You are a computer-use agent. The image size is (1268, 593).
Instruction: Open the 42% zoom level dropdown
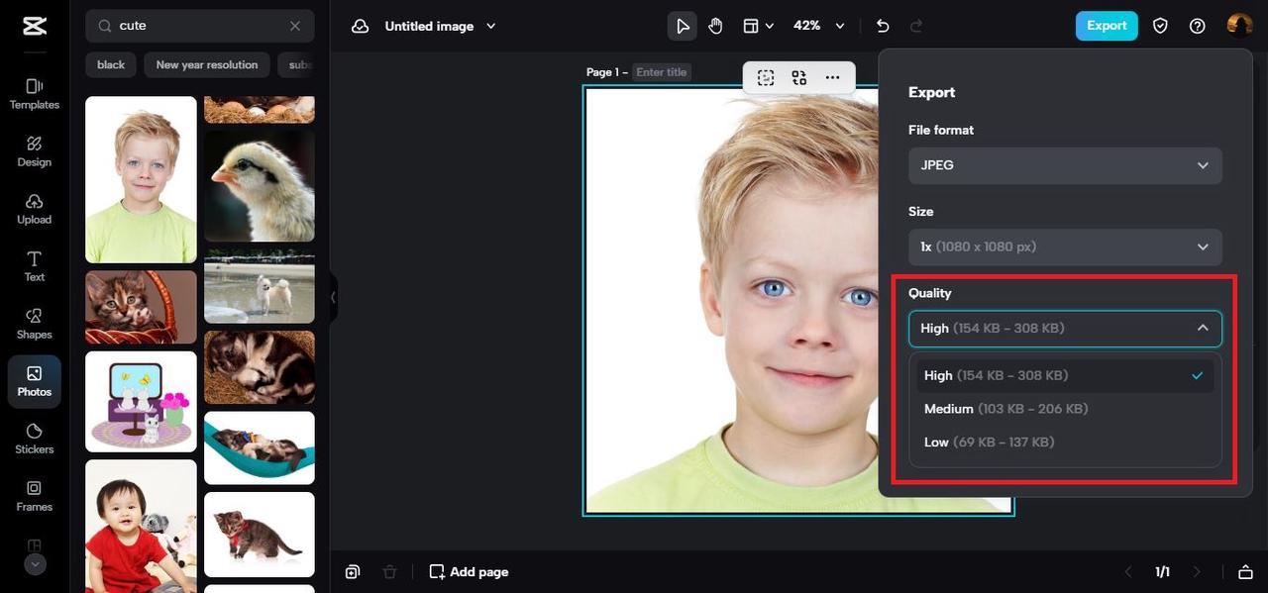tap(819, 26)
